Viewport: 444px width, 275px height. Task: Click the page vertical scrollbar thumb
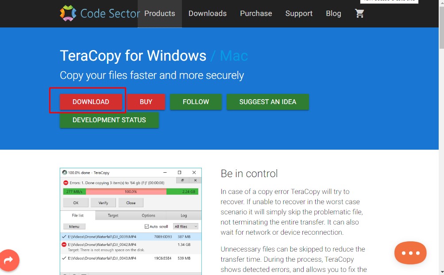(x=441, y=27)
